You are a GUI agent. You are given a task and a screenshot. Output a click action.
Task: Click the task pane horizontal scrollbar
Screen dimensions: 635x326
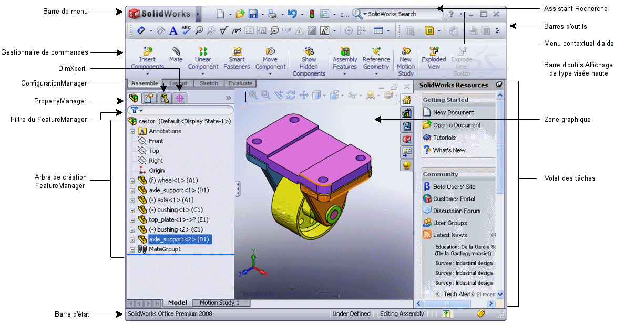(x=456, y=303)
